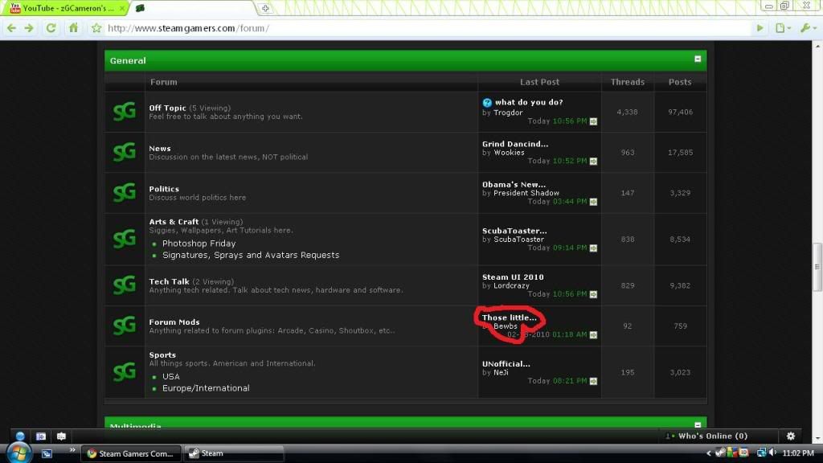
Task: Open the browser page menu dropdown
Action: tap(781, 28)
